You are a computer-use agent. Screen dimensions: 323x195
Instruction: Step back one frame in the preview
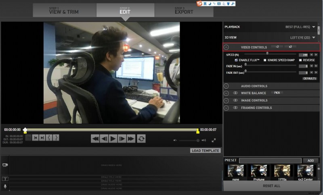point(104,139)
